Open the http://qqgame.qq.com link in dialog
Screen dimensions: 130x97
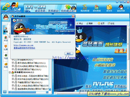coord(23,45)
